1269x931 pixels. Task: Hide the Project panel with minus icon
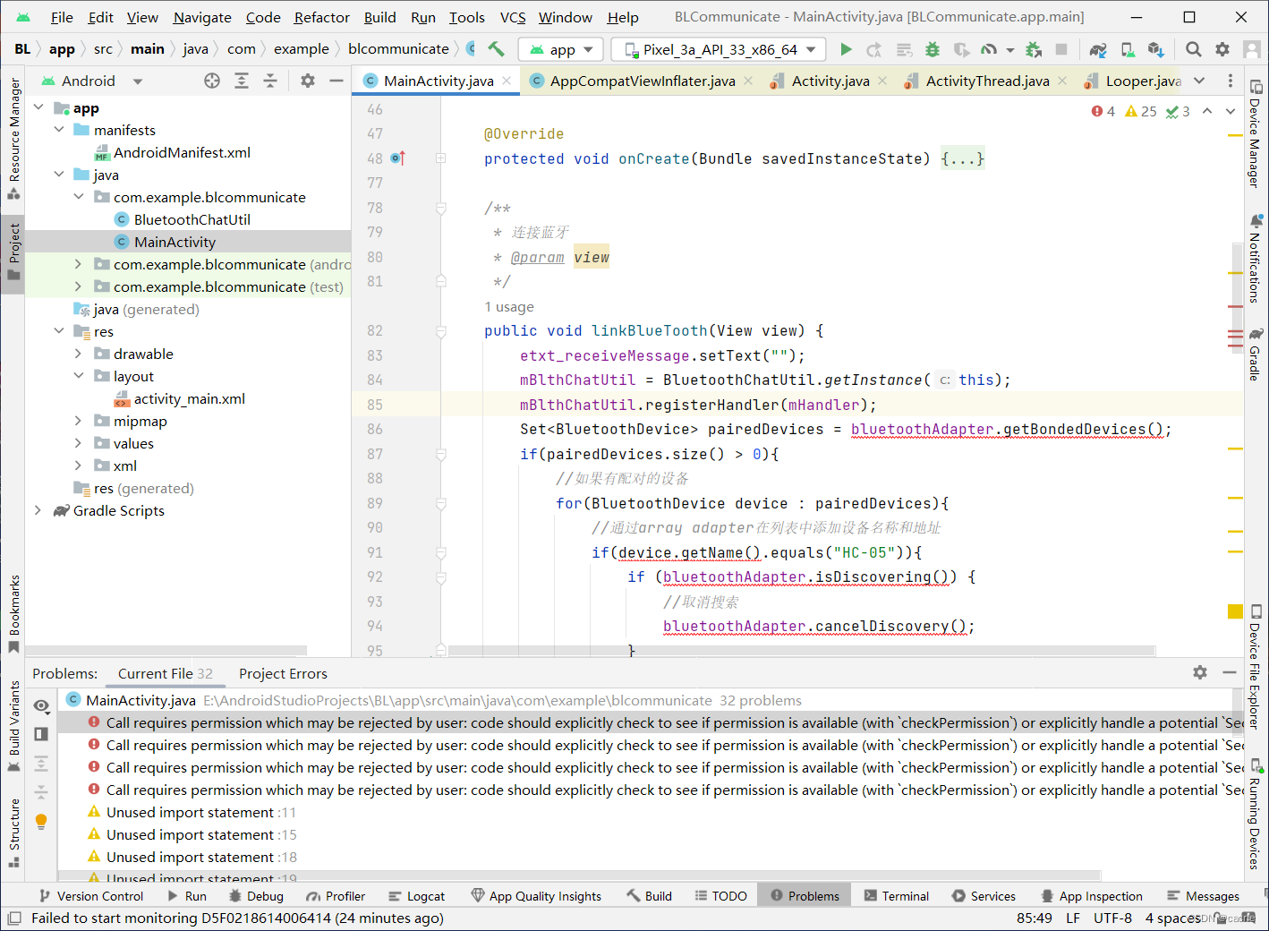[336, 81]
